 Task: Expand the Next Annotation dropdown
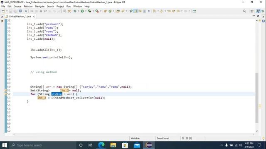pyautogui.click(x=158, y=11)
